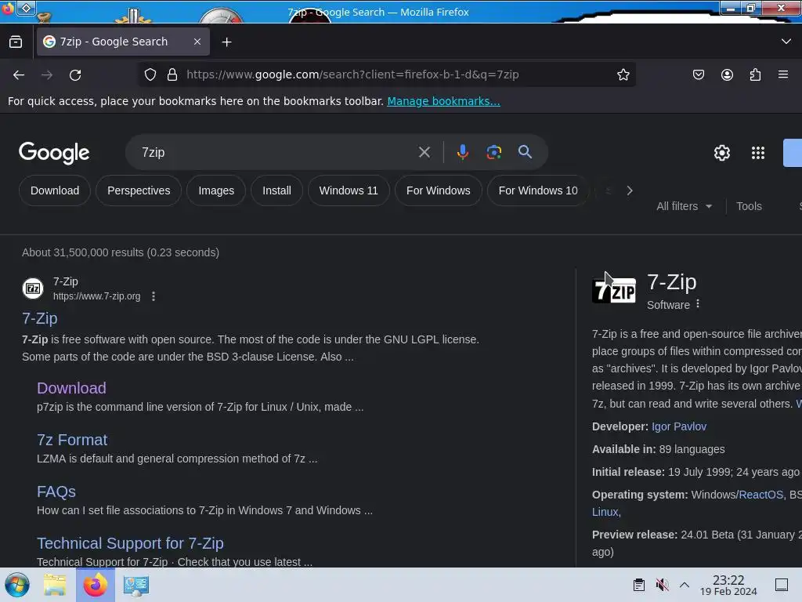
Task: Open the 7-Zip main result title link
Action: coord(39,318)
